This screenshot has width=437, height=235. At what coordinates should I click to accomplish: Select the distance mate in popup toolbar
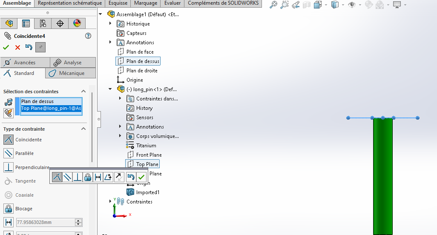pos(98,177)
